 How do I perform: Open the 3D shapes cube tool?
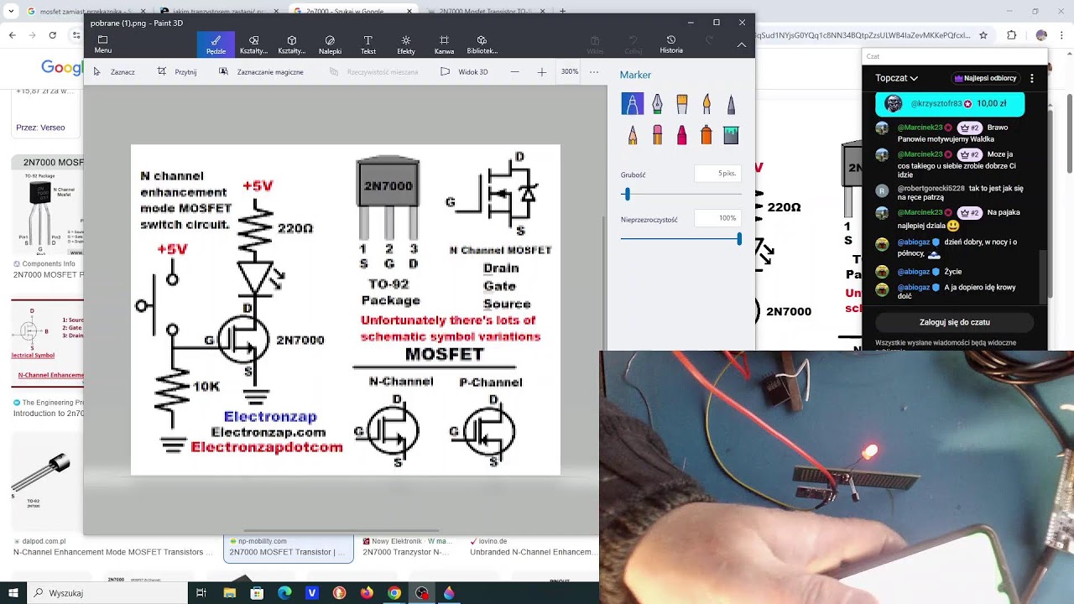(291, 44)
